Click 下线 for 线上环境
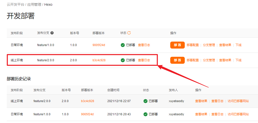Image resolution: width=258 pixels, height=123 pixels. pyautogui.click(x=238, y=60)
